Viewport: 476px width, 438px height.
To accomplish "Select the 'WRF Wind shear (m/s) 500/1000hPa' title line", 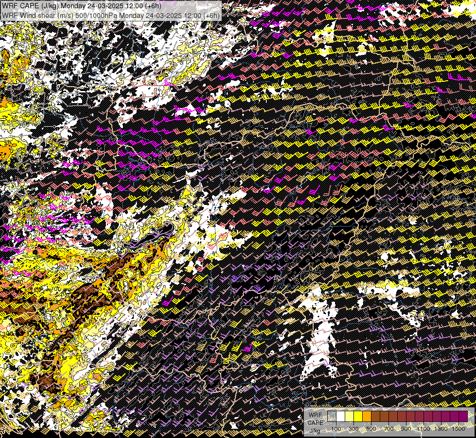I will [x=110, y=15].
